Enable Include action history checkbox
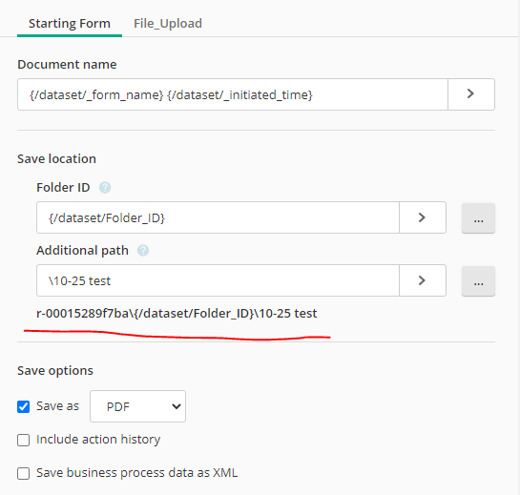This screenshot has height=495, width=520. click(23, 440)
